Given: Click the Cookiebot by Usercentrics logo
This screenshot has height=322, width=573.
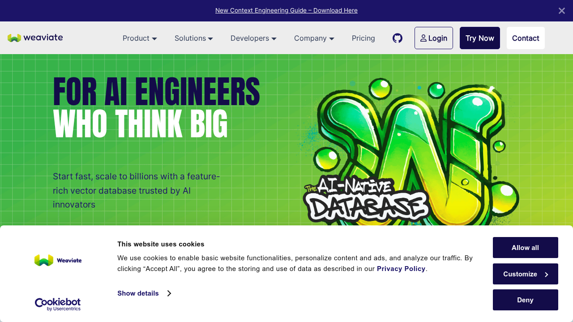Looking at the screenshot, I should click(58, 305).
